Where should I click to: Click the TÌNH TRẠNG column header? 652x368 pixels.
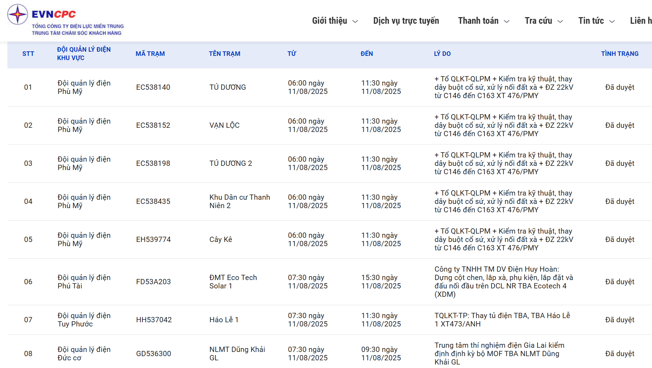tap(620, 54)
